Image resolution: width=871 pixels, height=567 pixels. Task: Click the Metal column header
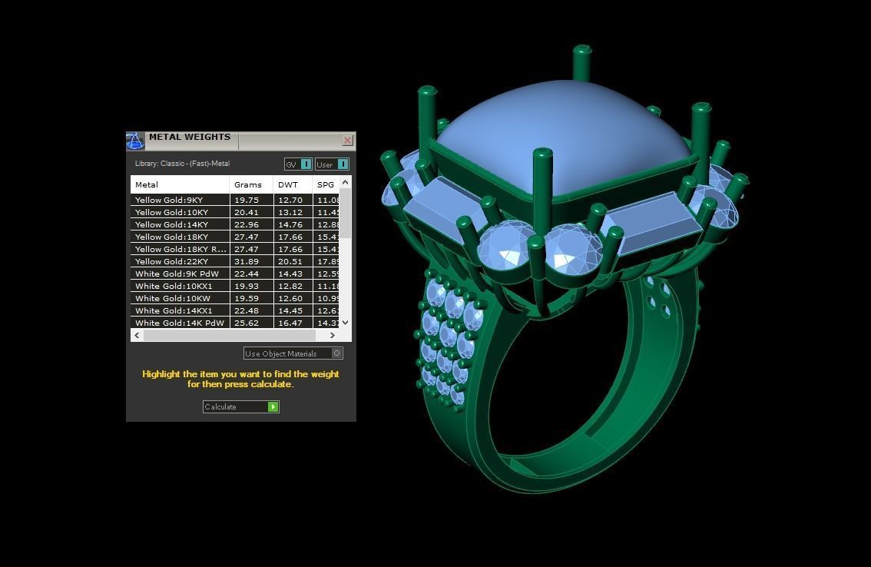[x=180, y=184]
